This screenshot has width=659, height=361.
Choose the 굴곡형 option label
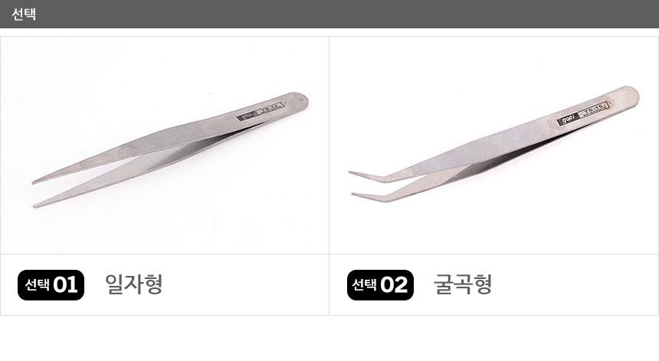[x=463, y=284]
